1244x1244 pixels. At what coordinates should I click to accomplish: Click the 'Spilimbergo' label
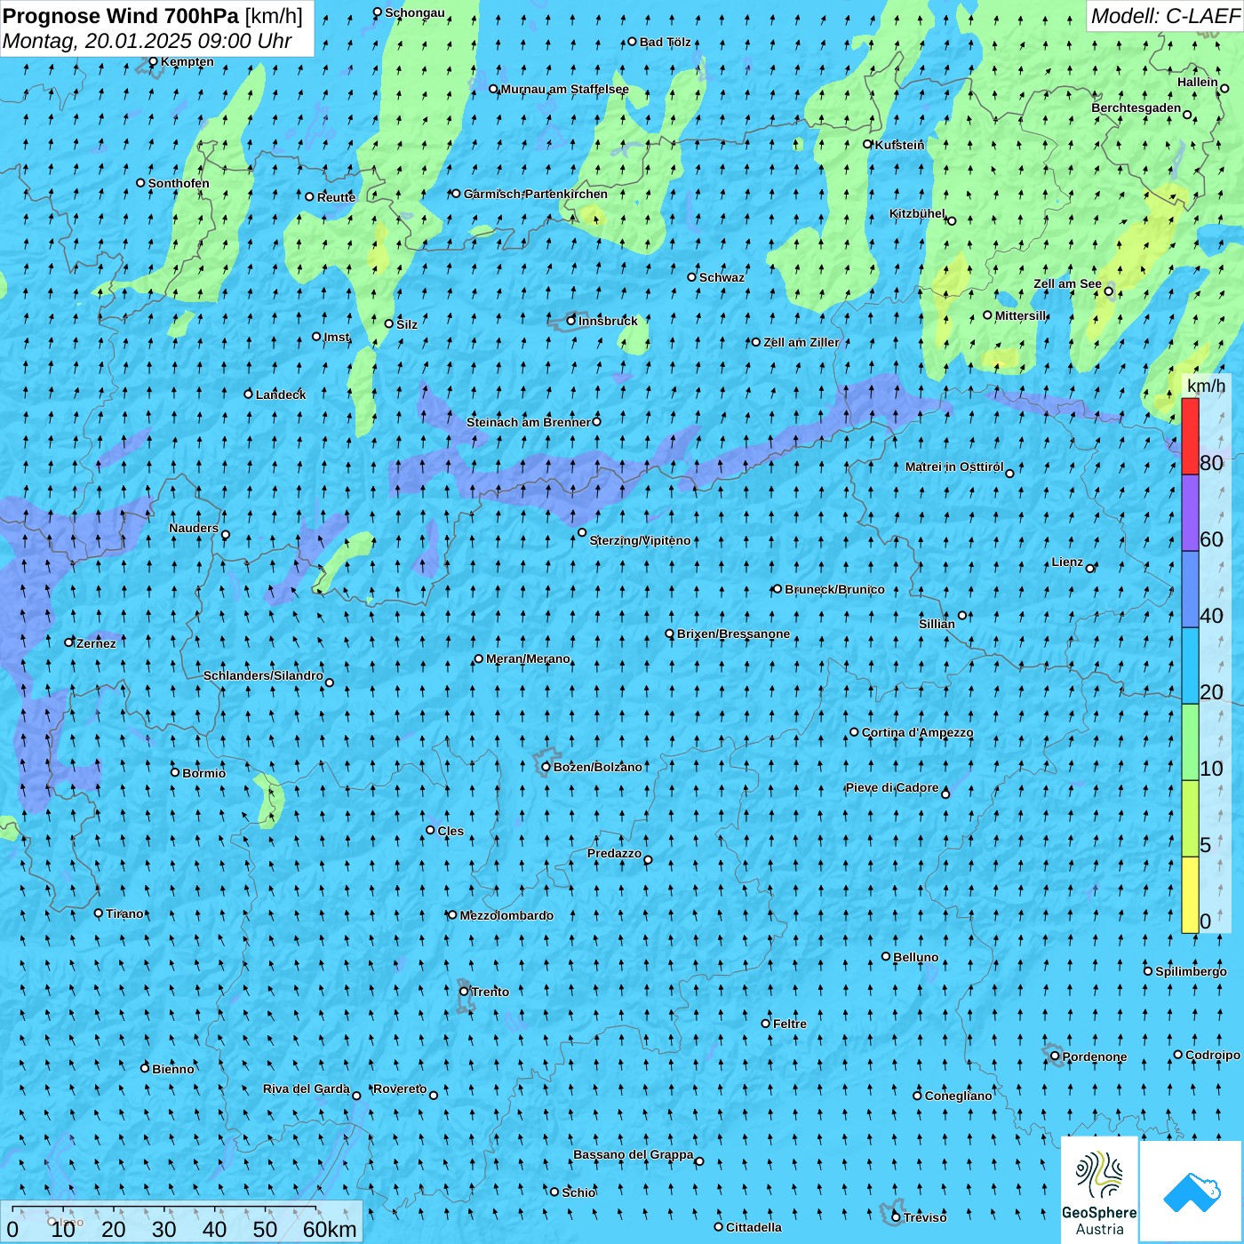tap(1191, 972)
